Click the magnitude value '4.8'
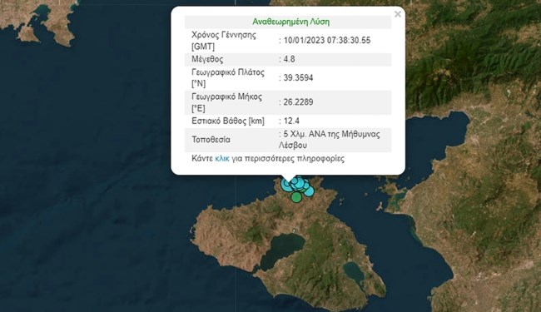The image size is (541, 312). click(x=289, y=59)
